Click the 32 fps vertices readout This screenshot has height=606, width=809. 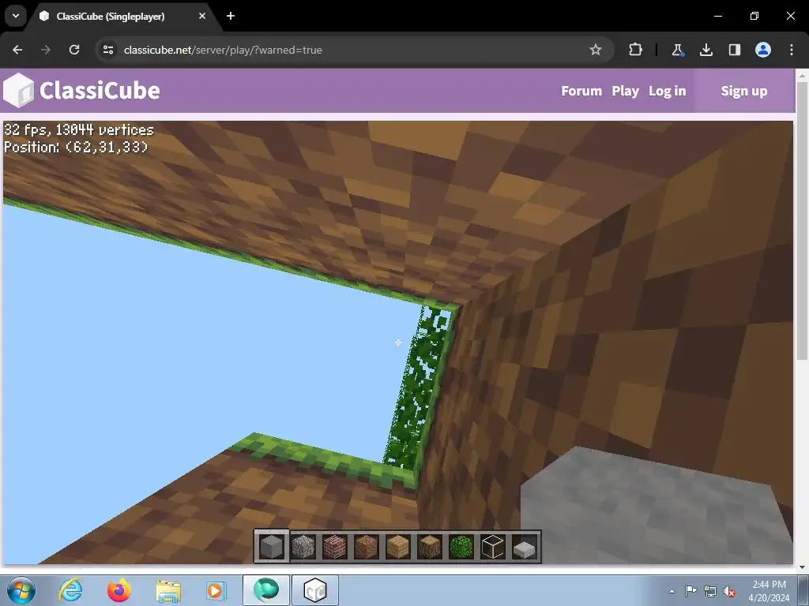79,130
